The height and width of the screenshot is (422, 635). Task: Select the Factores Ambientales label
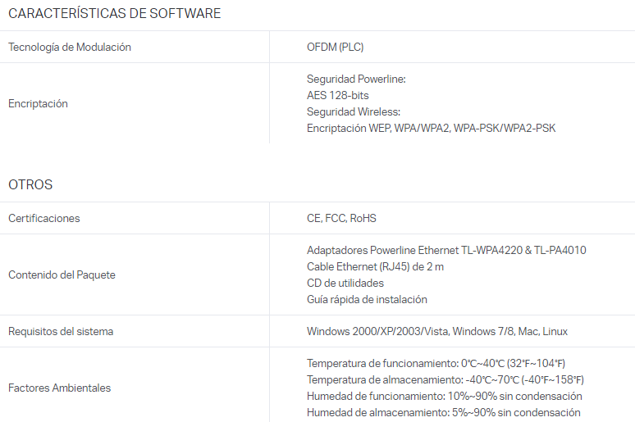pos(60,388)
